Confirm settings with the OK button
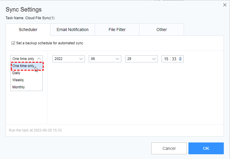The width and height of the screenshot is (230, 159). (x=206, y=148)
